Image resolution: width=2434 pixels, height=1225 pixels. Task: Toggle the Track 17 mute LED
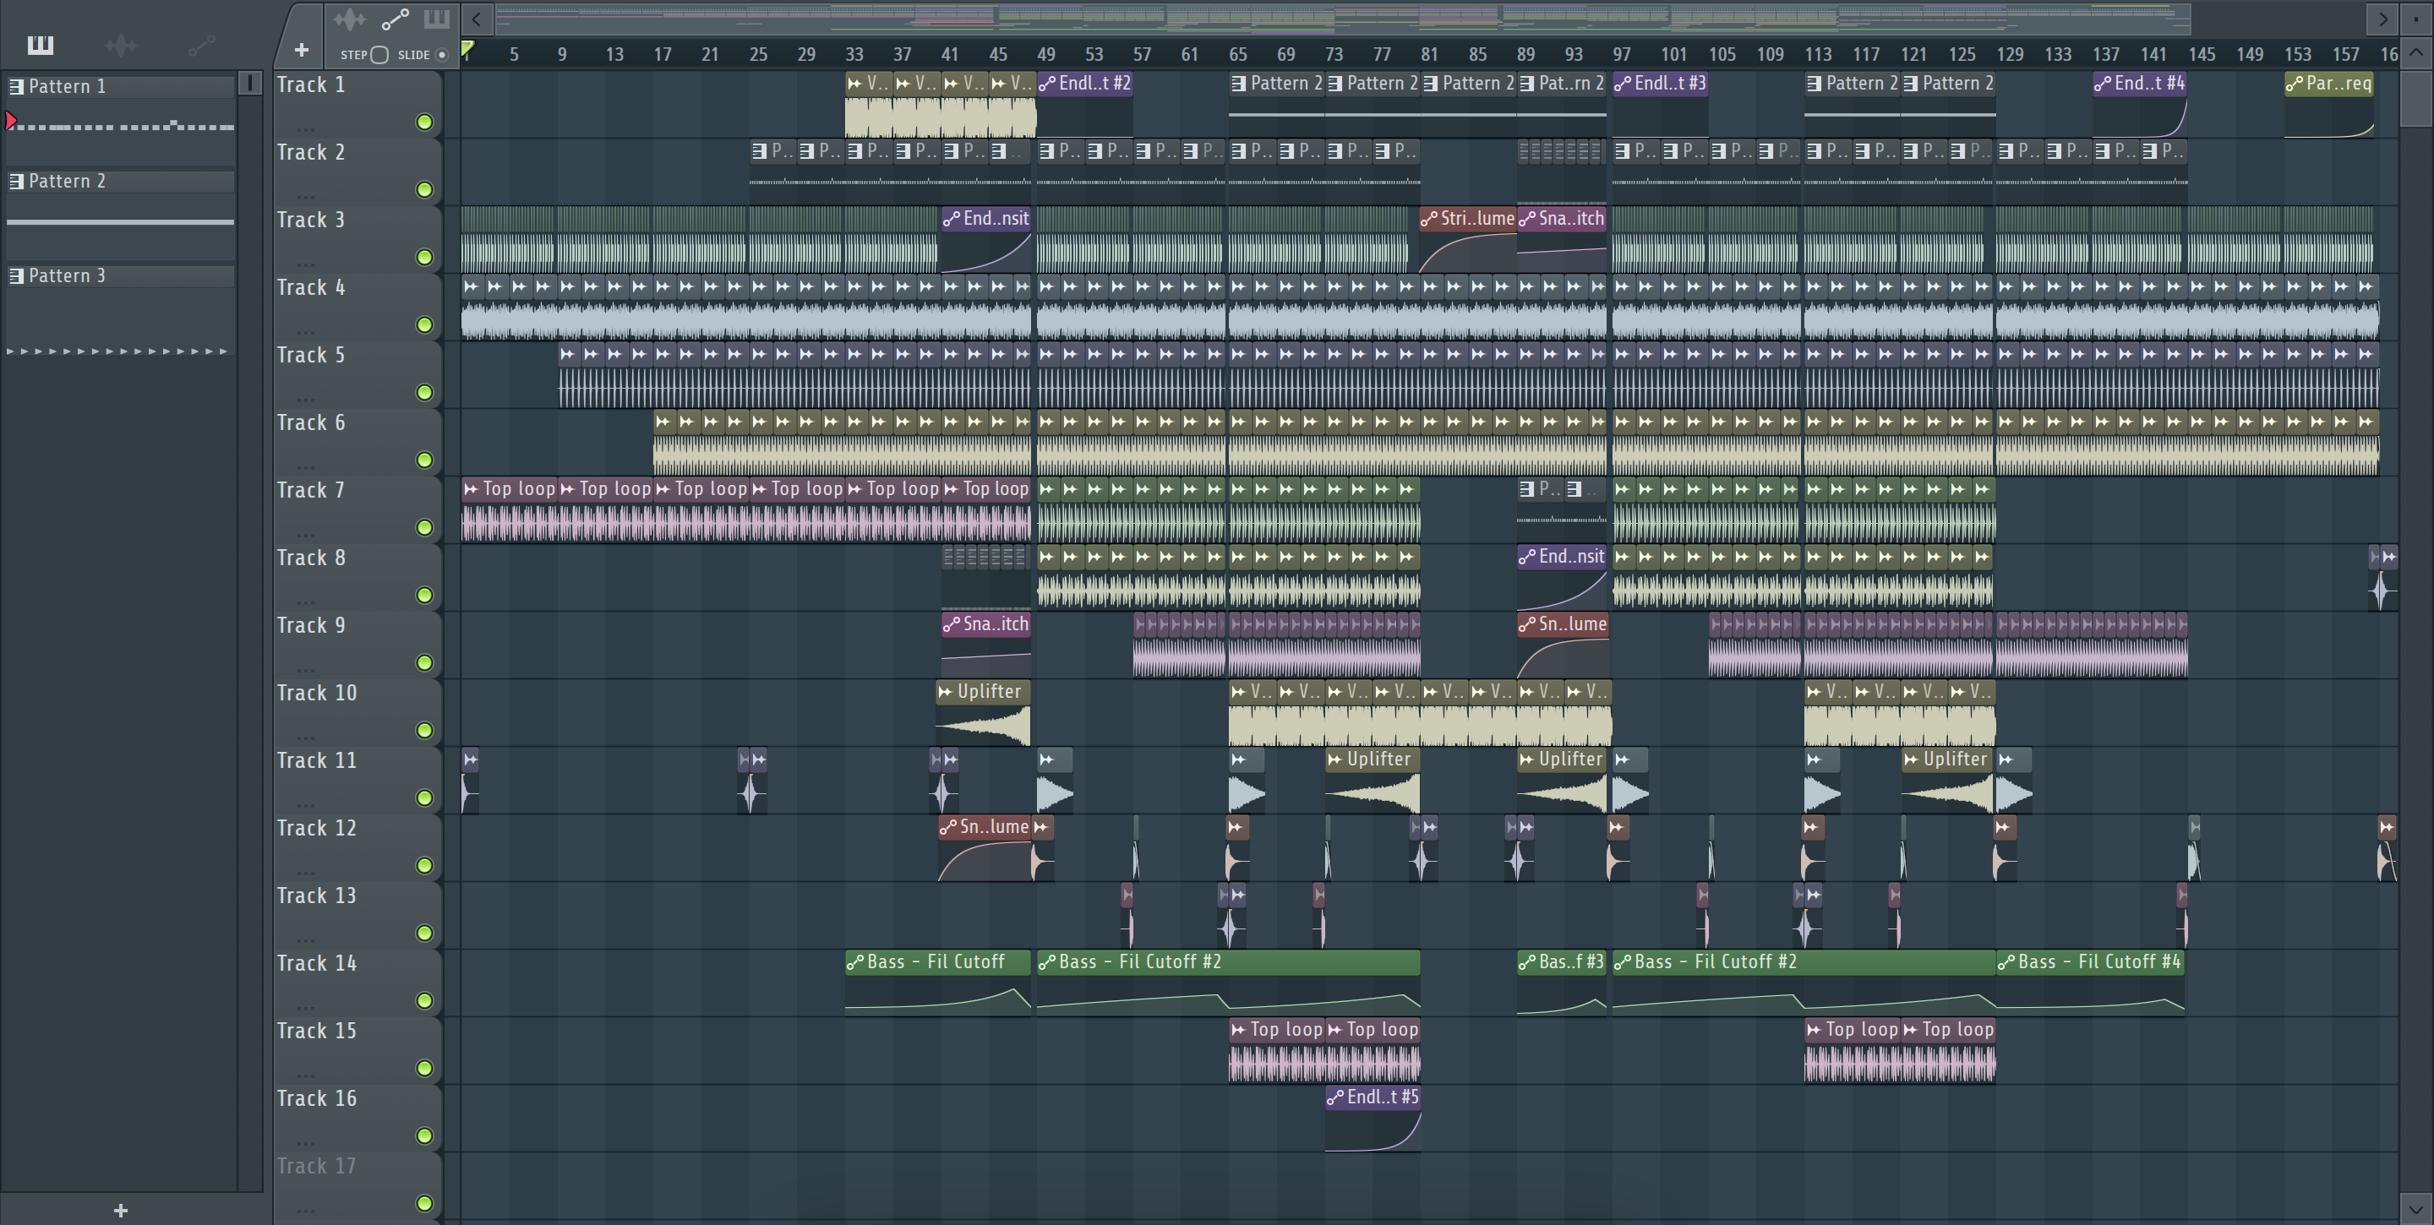(x=424, y=1203)
